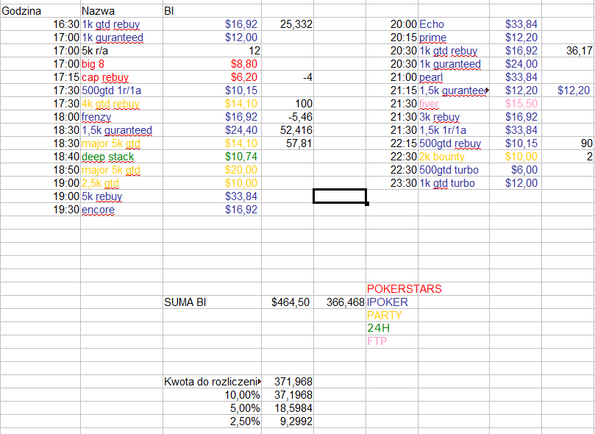Click the '5k rebuy' cell at 19:00
The height and width of the screenshot is (434, 595).
[121, 196]
